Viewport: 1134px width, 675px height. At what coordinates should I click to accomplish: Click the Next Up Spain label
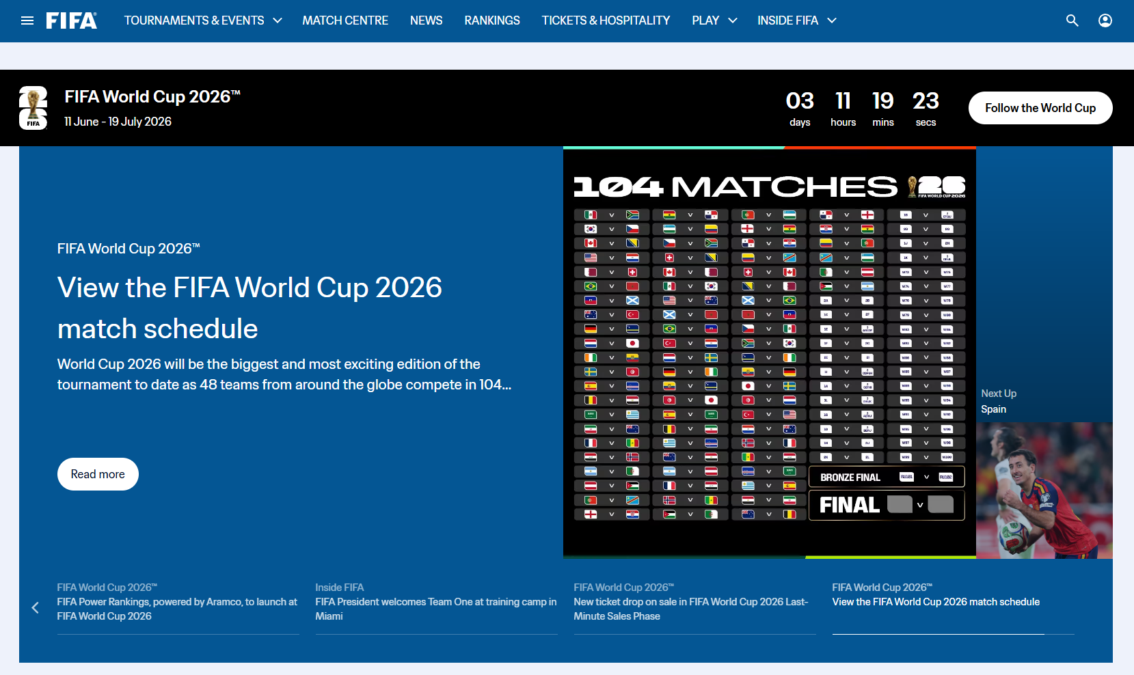click(x=999, y=401)
